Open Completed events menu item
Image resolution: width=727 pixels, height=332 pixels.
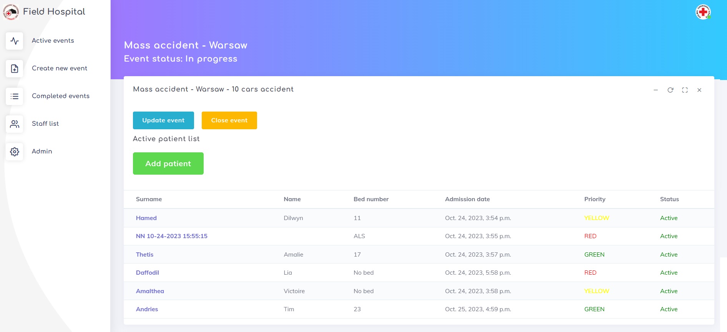tap(61, 96)
